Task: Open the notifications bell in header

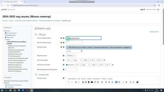Action: pyautogui.click(x=141, y=10)
